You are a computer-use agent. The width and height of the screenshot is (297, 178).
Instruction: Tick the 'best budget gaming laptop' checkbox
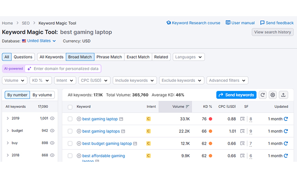pyautogui.click(x=70, y=144)
